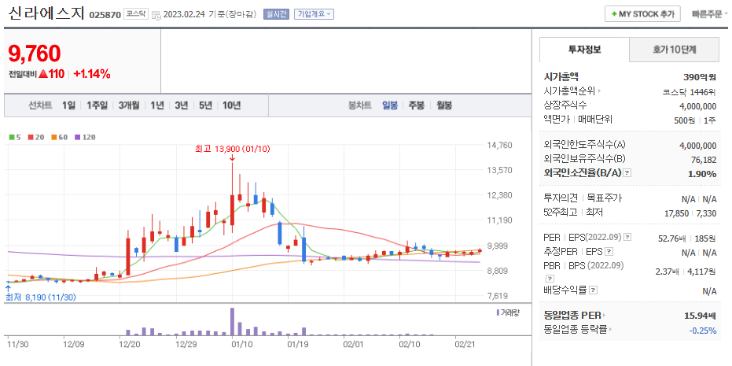This screenshot has width=732, height=366.
Task: Click the 185원 EPS value
Action: pyautogui.click(x=706, y=238)
